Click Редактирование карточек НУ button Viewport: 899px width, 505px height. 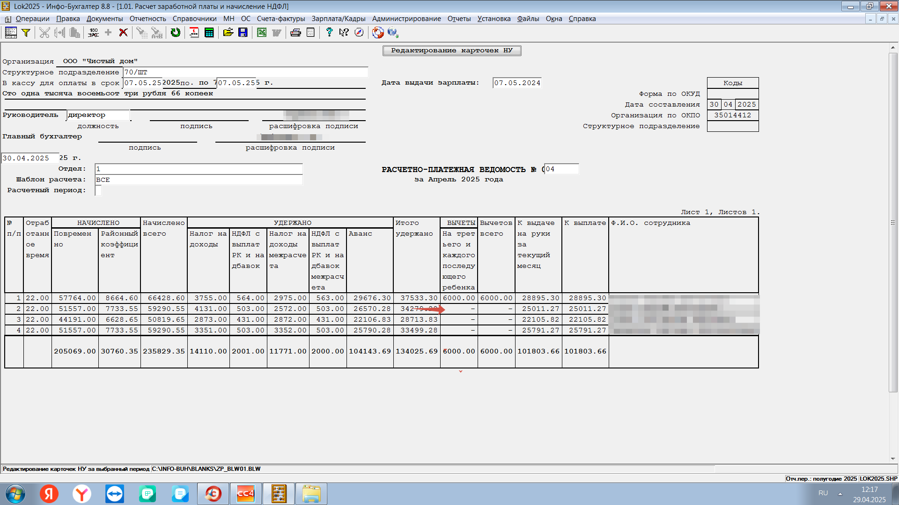click(x=452, y=50)
